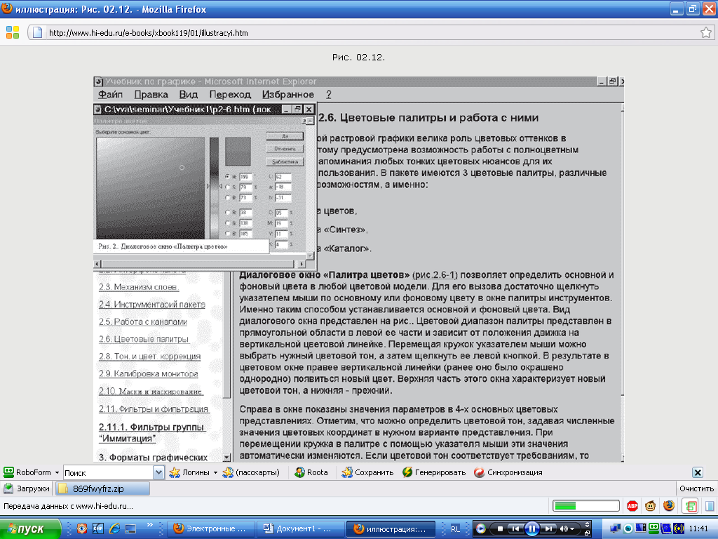Click the Синхронизация button
718x539 pixels.
pos(508,472)
